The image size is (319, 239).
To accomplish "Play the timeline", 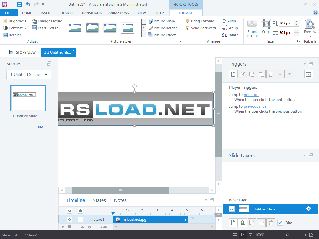I will [63, 226].
